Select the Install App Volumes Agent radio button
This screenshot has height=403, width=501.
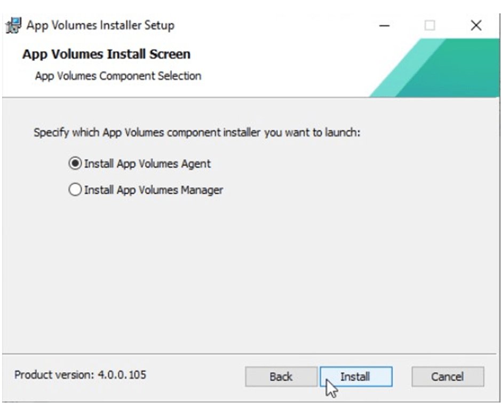[x=76, y=164]
